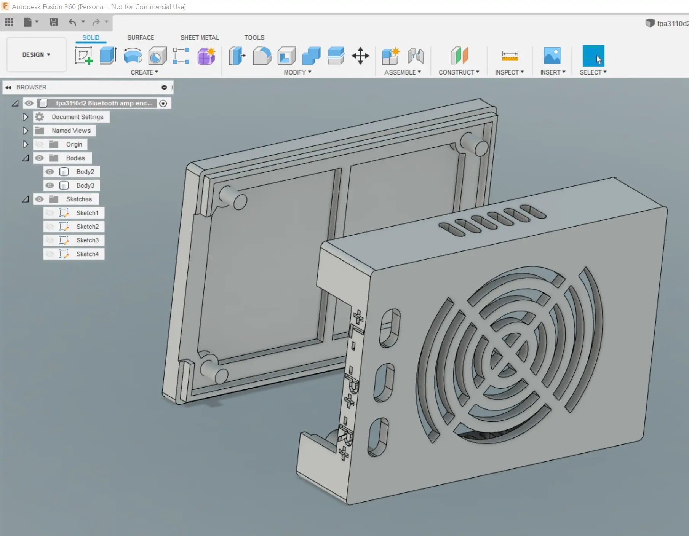The width and height of the screenshot is (689, 536).
Task: Select the Fillet tool
Action: [x=262, y=56]
